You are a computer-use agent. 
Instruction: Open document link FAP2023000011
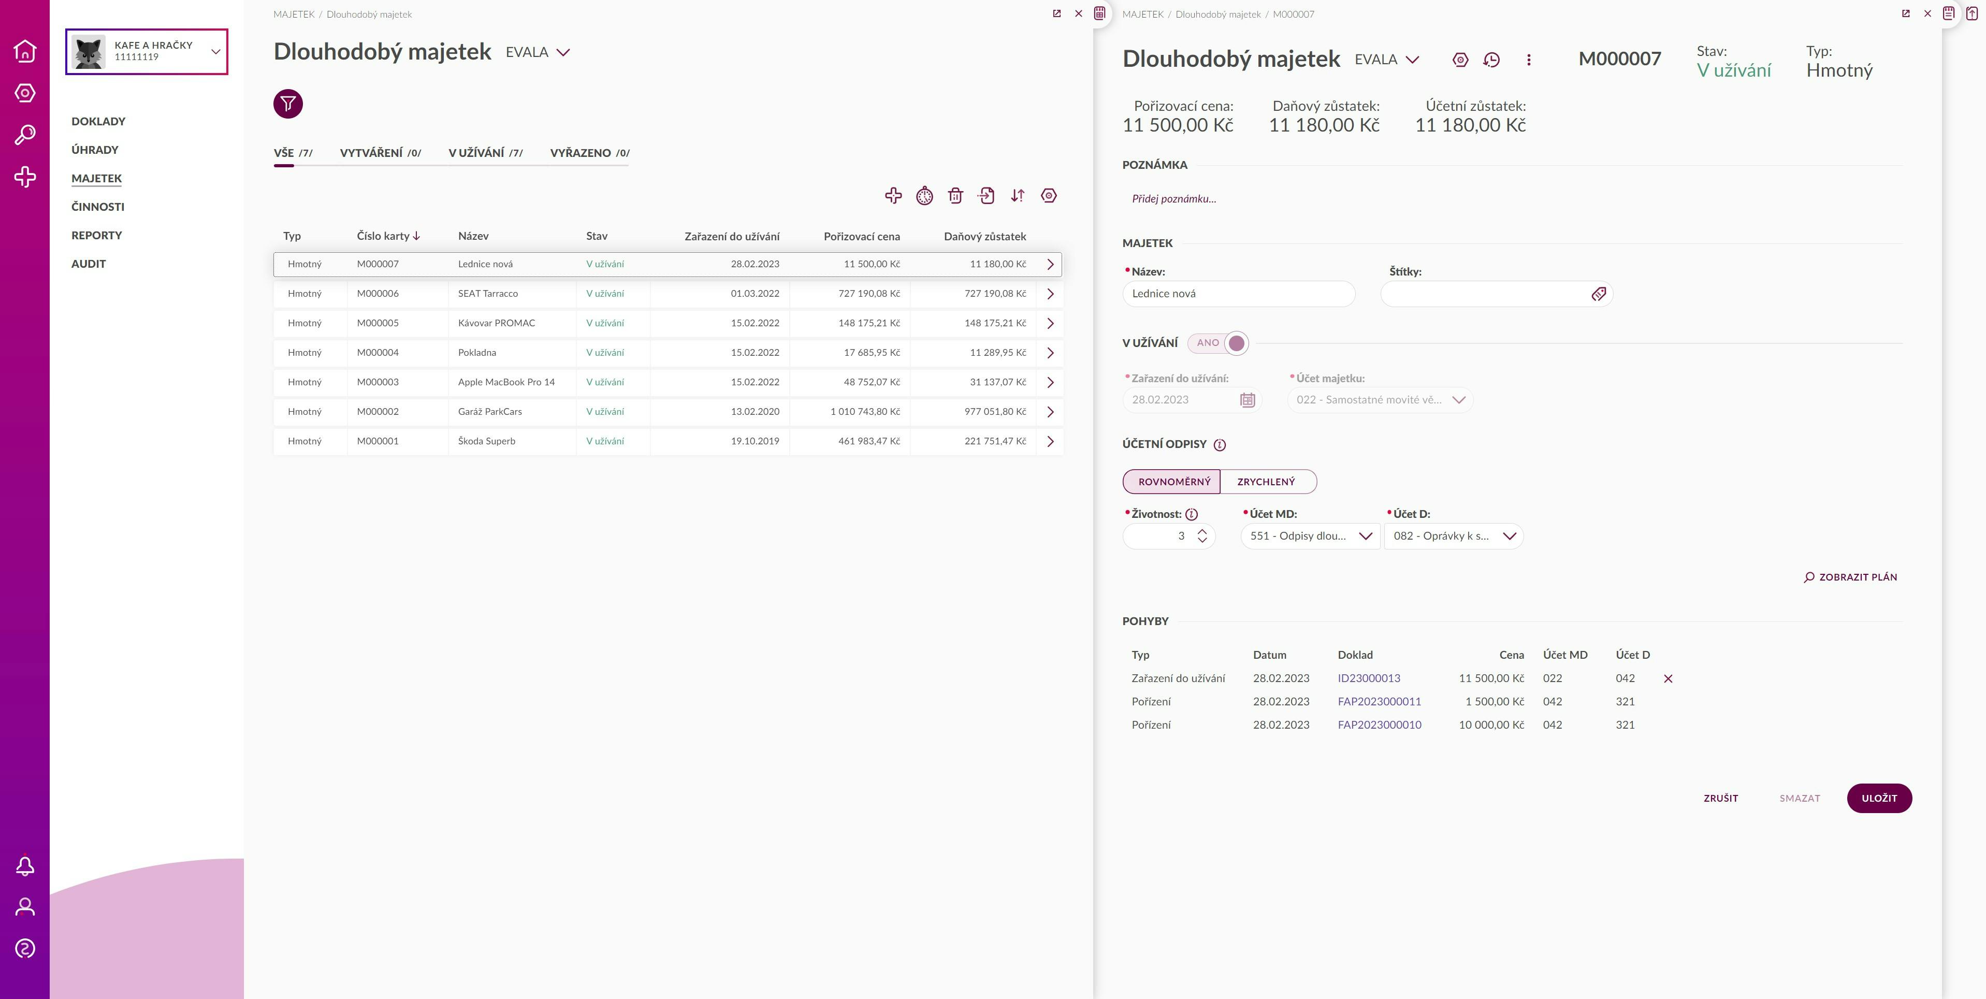[x=1379, y=702]
